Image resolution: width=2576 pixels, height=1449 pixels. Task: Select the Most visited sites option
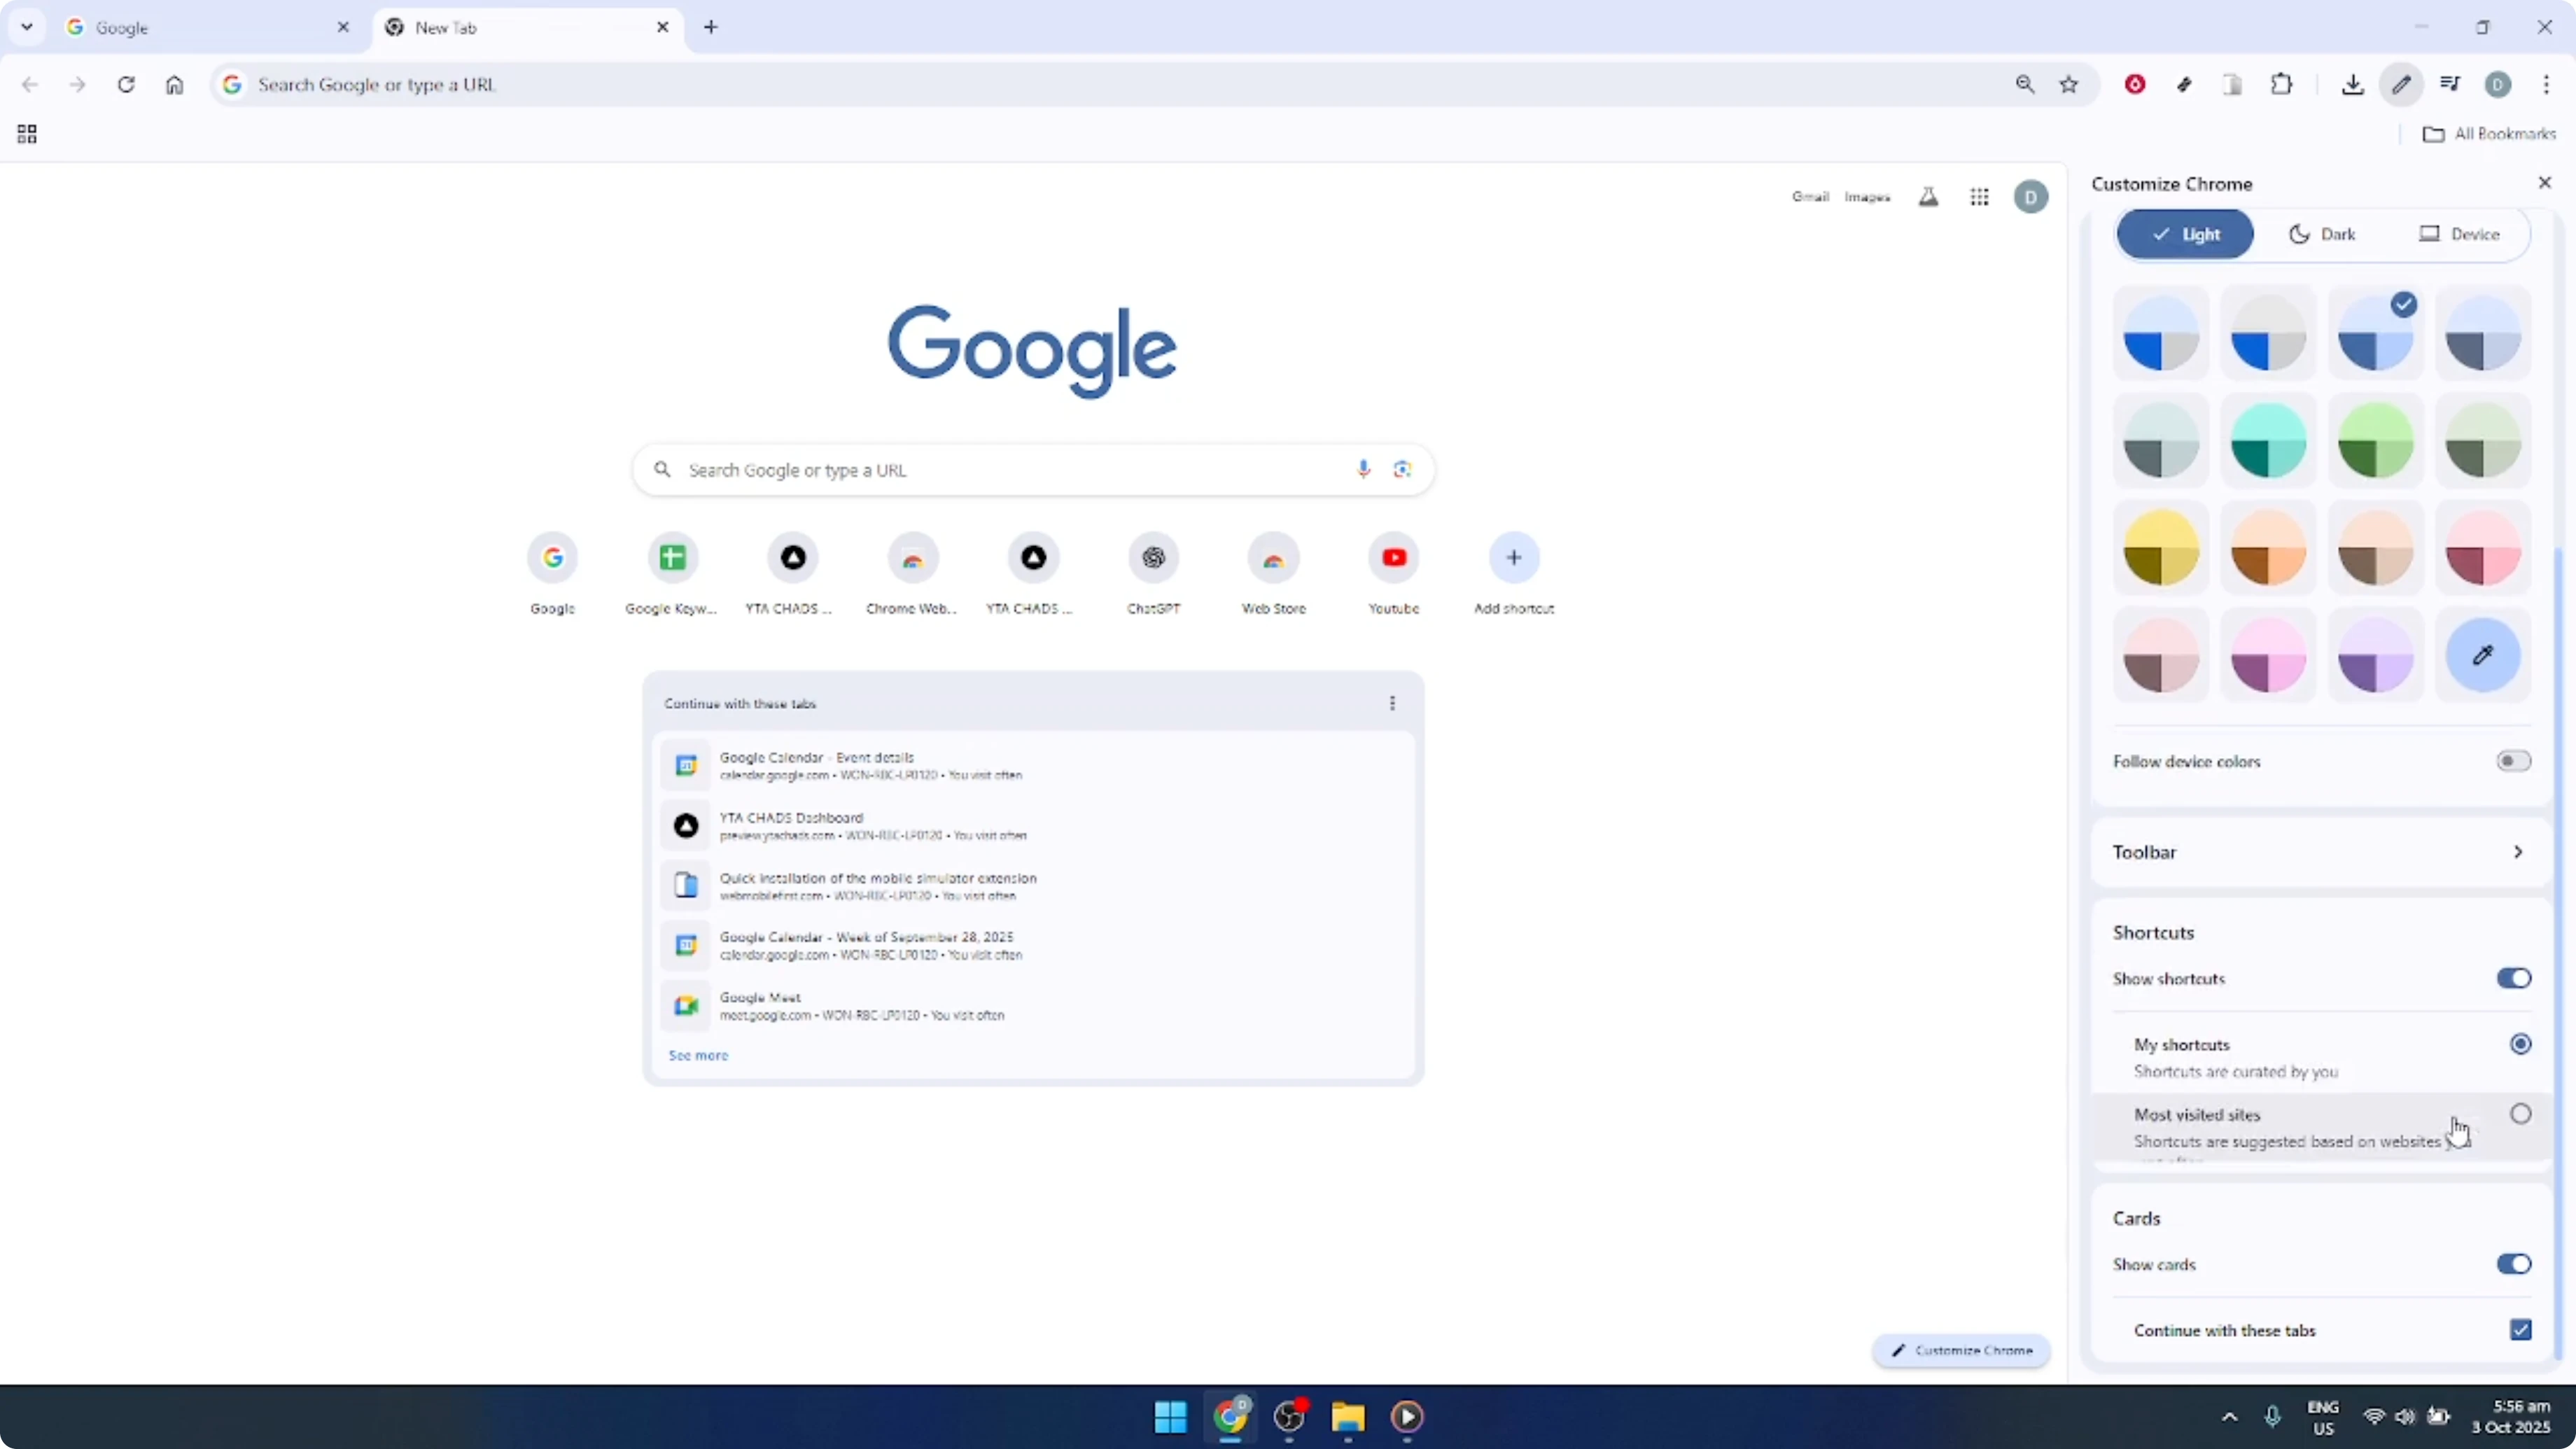(x=2521, y=1113)
